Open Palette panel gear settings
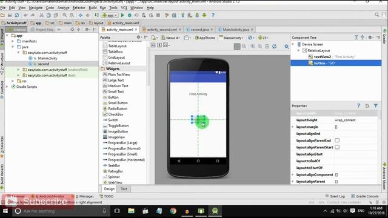 coord(139,38)
